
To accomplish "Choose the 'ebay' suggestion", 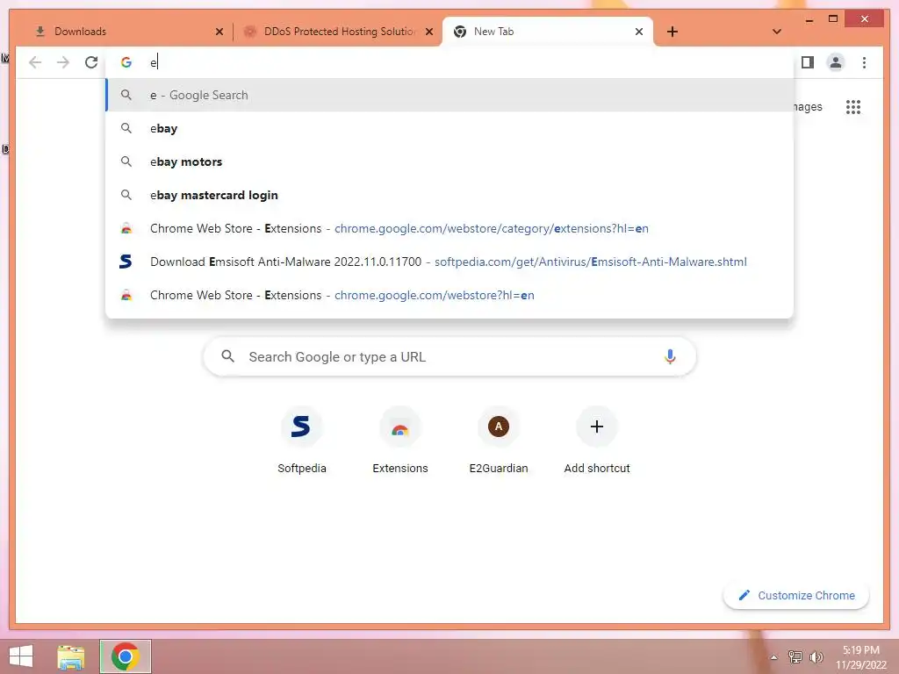I will 449,128.
